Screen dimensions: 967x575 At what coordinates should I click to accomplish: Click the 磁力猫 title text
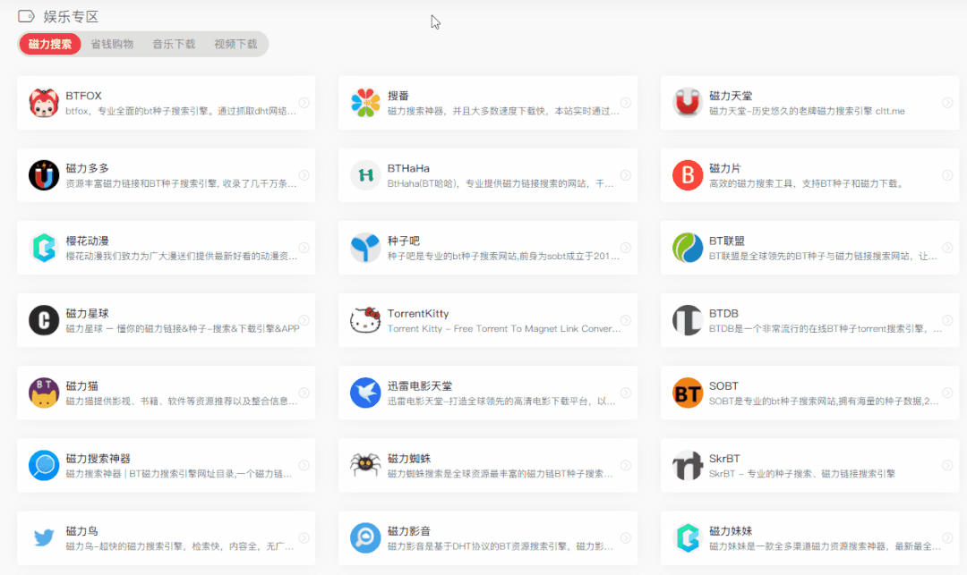(81, 386)
